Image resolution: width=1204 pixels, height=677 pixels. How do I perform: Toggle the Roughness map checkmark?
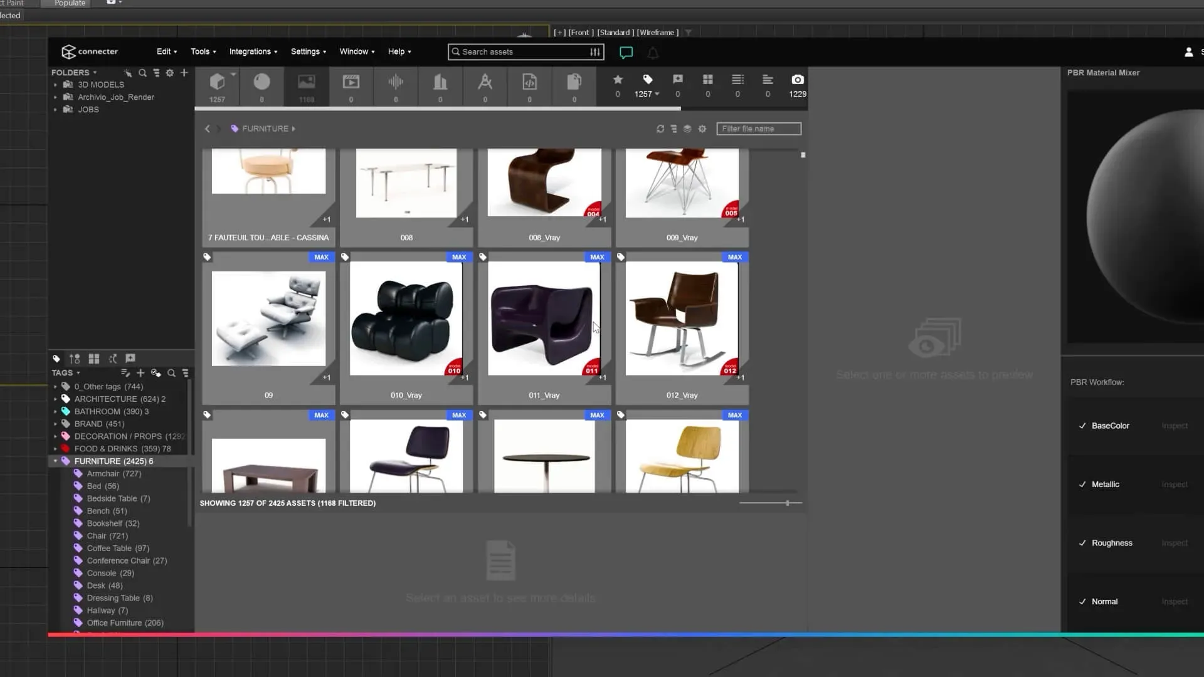tap(1082, 543)
